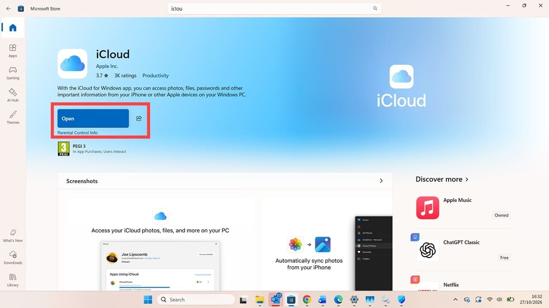Viewport: 549px width, 308px height.
Task: Expand the Screenshots section chevron
Action: tap(381, 181)
